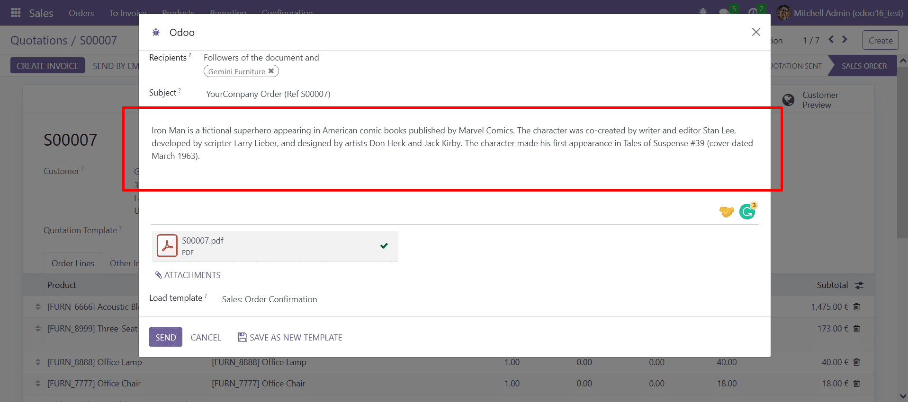The image size is (908, 402).
Task: Click the Subject input field
Action: (x=426, y=94)
